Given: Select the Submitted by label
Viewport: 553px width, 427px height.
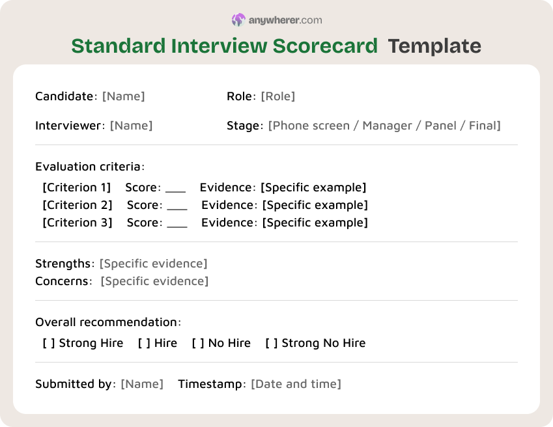Looking at the screenshot, I should (76, 383).
